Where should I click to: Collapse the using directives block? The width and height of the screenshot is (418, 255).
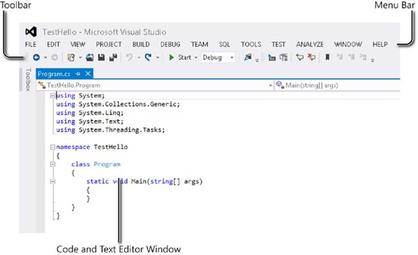pos(53,96)
